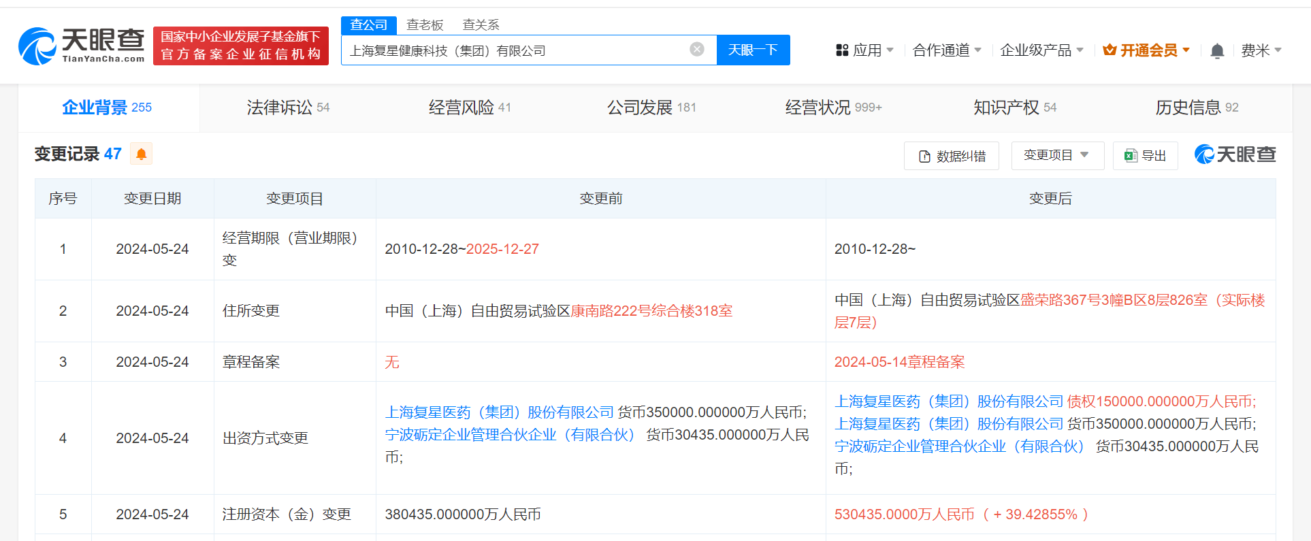Open 上海复星医药 link with 债权150000 in 变更后

949,401
